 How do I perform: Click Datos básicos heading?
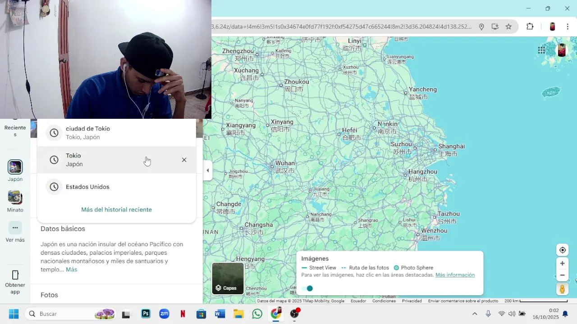point(63,229)
